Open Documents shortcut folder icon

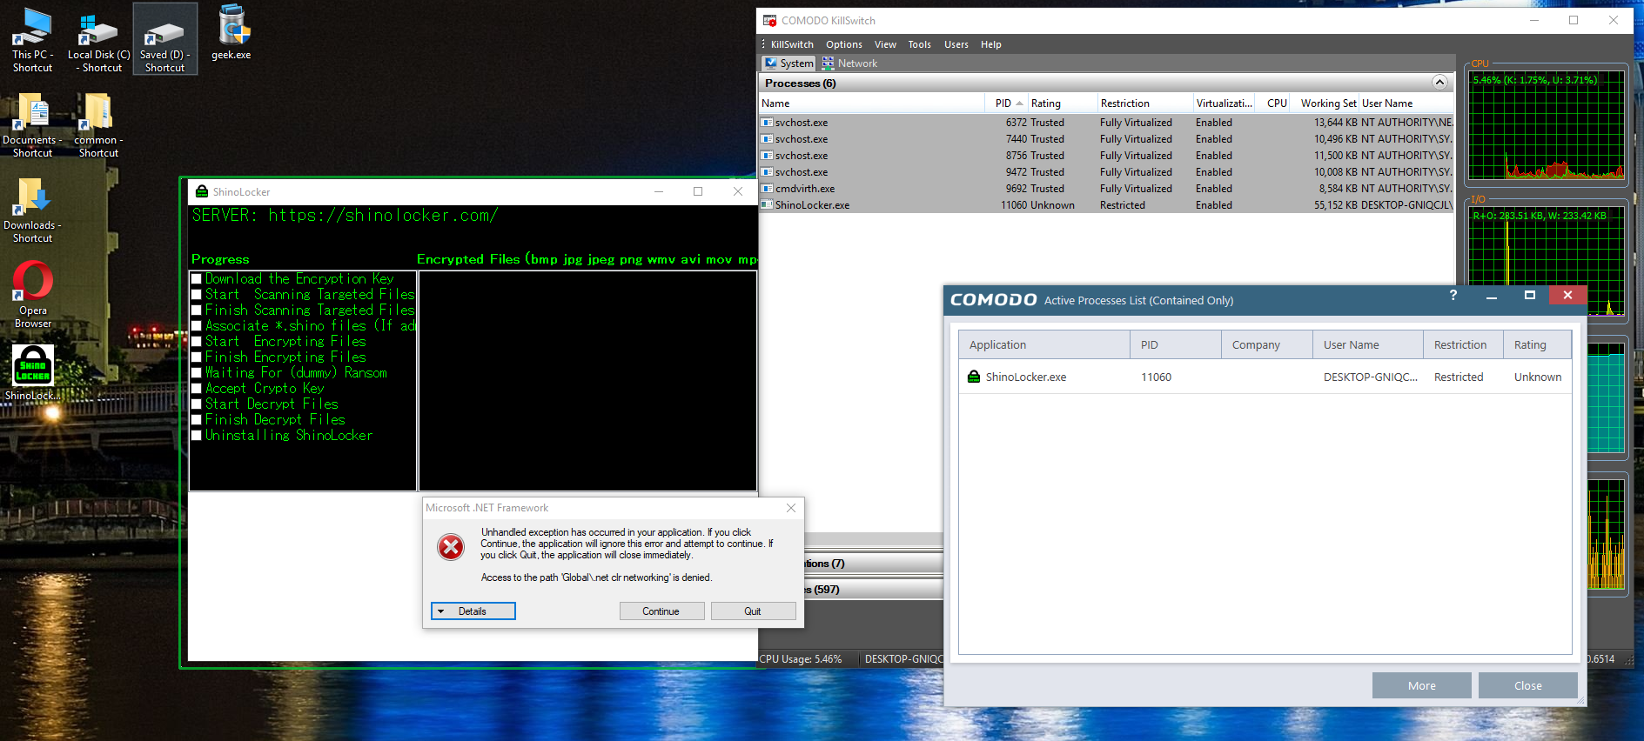(x=32, y=125)
